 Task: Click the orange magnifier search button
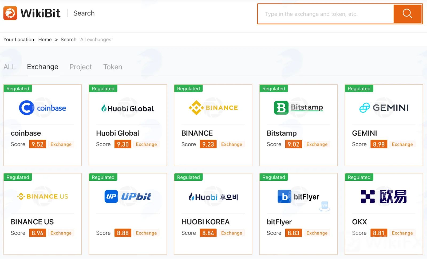pyautogui.click(x=407, y=14)
